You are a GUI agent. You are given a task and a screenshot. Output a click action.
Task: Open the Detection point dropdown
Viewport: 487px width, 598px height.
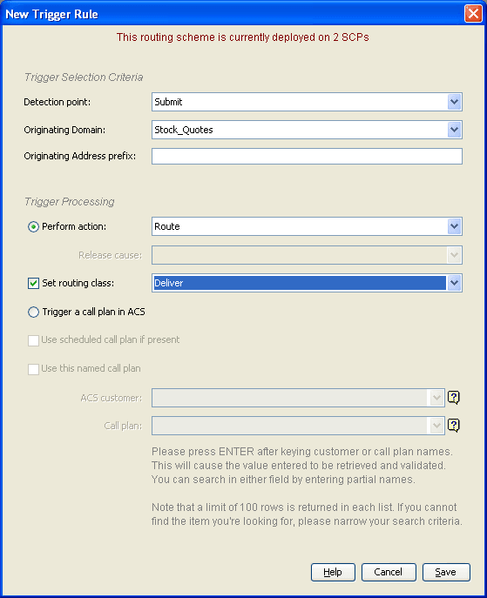pyautogui.click(x=454, y=102)
